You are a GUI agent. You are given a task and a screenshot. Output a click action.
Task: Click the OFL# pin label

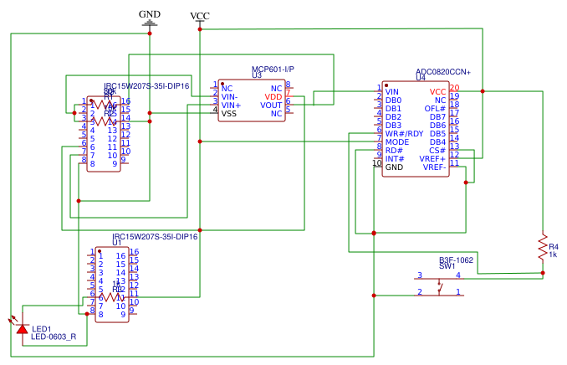tap(435, 109)
